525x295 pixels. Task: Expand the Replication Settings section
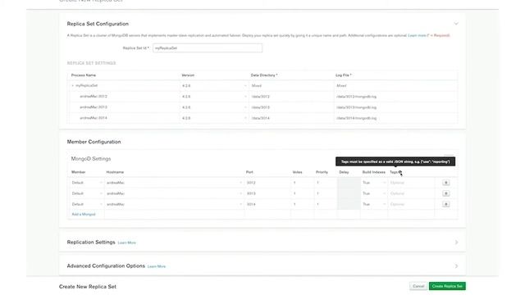456,243
